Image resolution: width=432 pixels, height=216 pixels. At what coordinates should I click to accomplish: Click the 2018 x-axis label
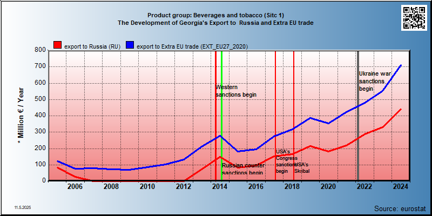292,186
